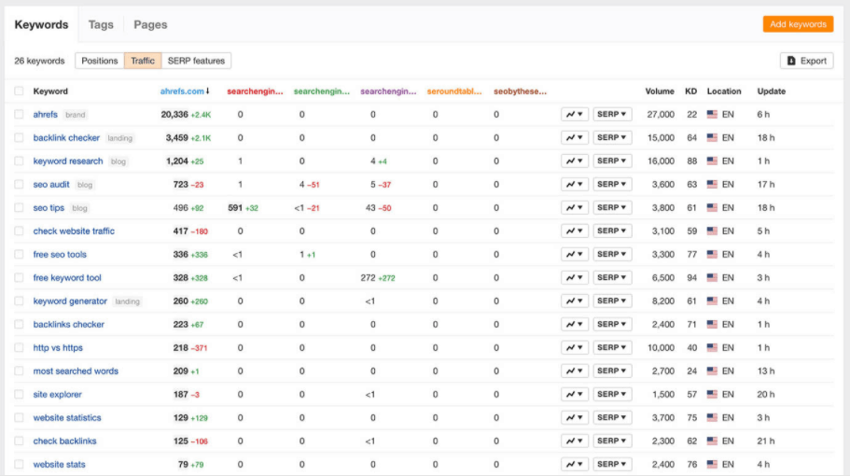The height and width of the screenshot is (476, 850).
Task: Sort by the ahrefs.com column header
Action: tap(184, 91)
